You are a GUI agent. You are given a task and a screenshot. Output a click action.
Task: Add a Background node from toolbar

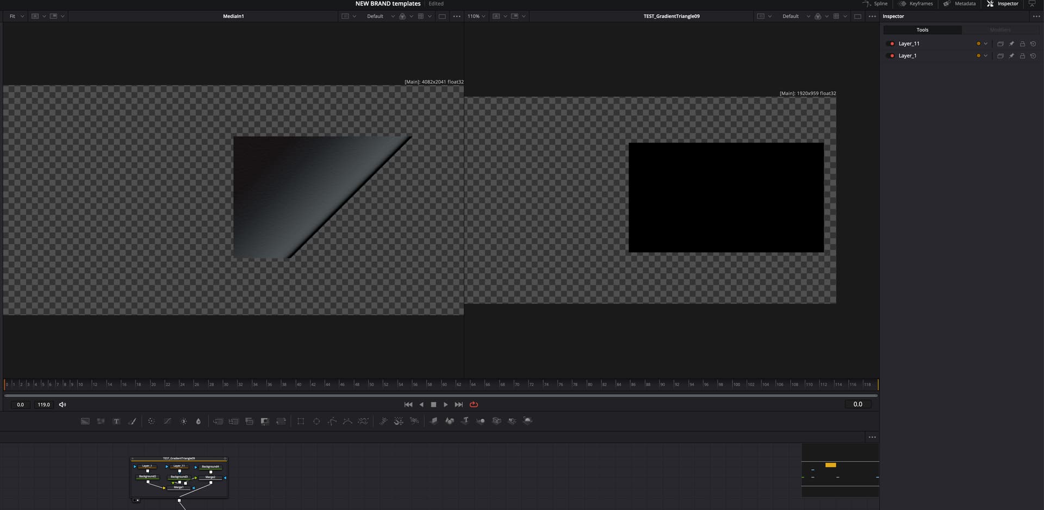[x=85, y=421]
